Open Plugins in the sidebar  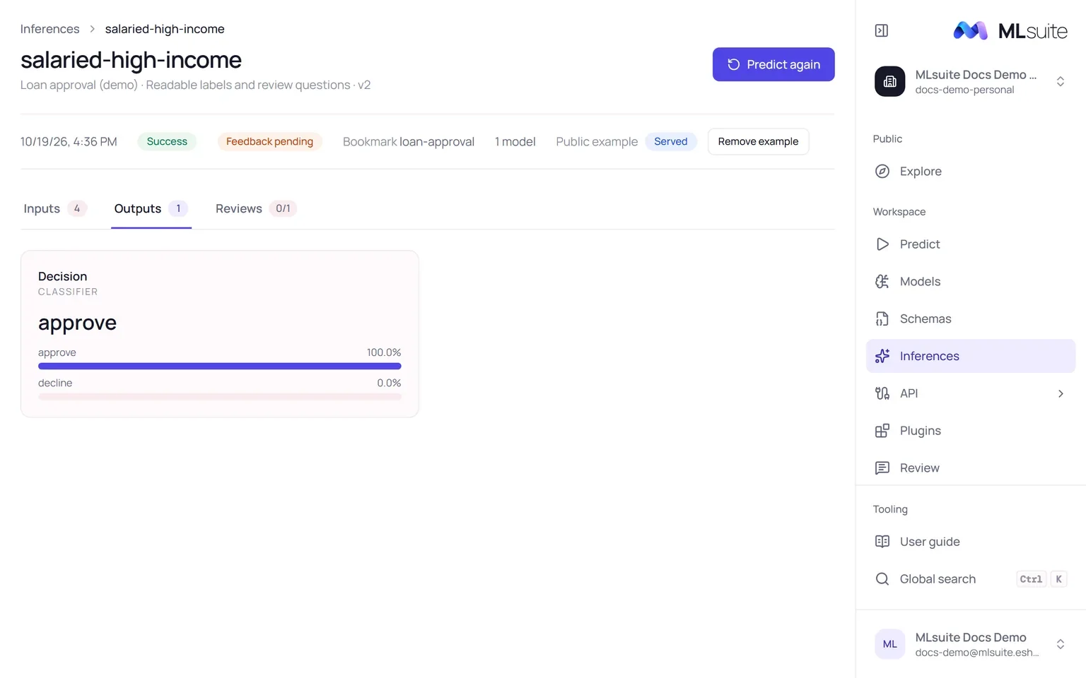[971, 431]
